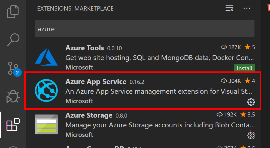Clear extensions search results icon

click(229, 8)
